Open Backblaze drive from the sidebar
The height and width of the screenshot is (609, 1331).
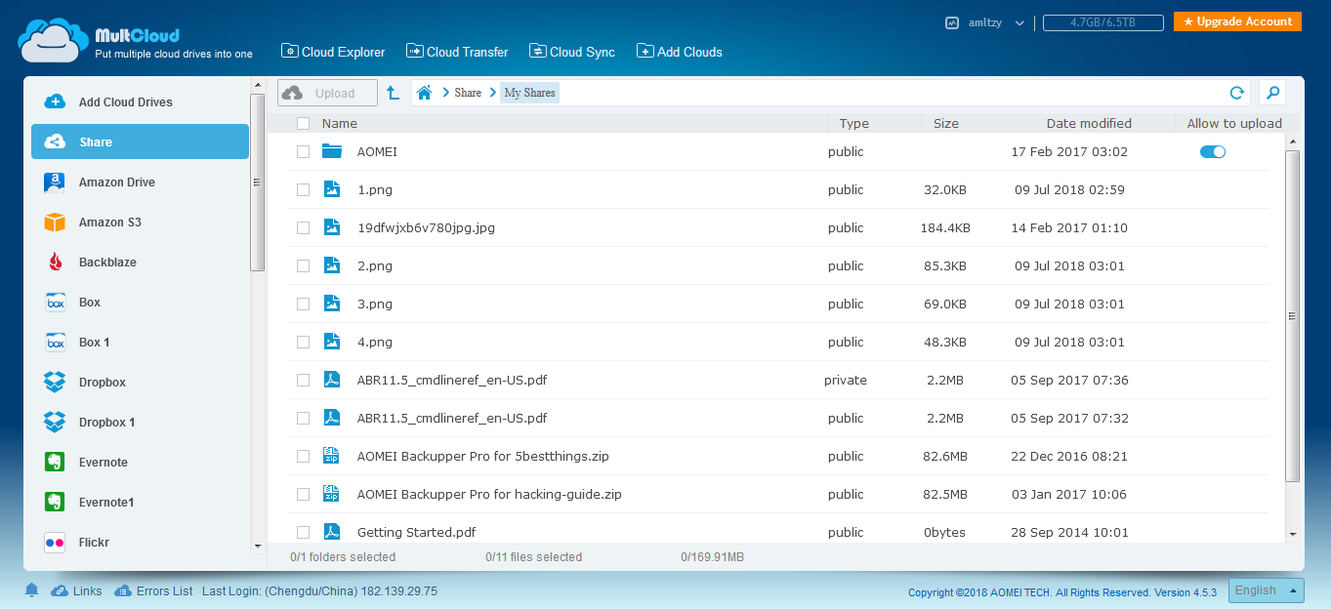107,263
